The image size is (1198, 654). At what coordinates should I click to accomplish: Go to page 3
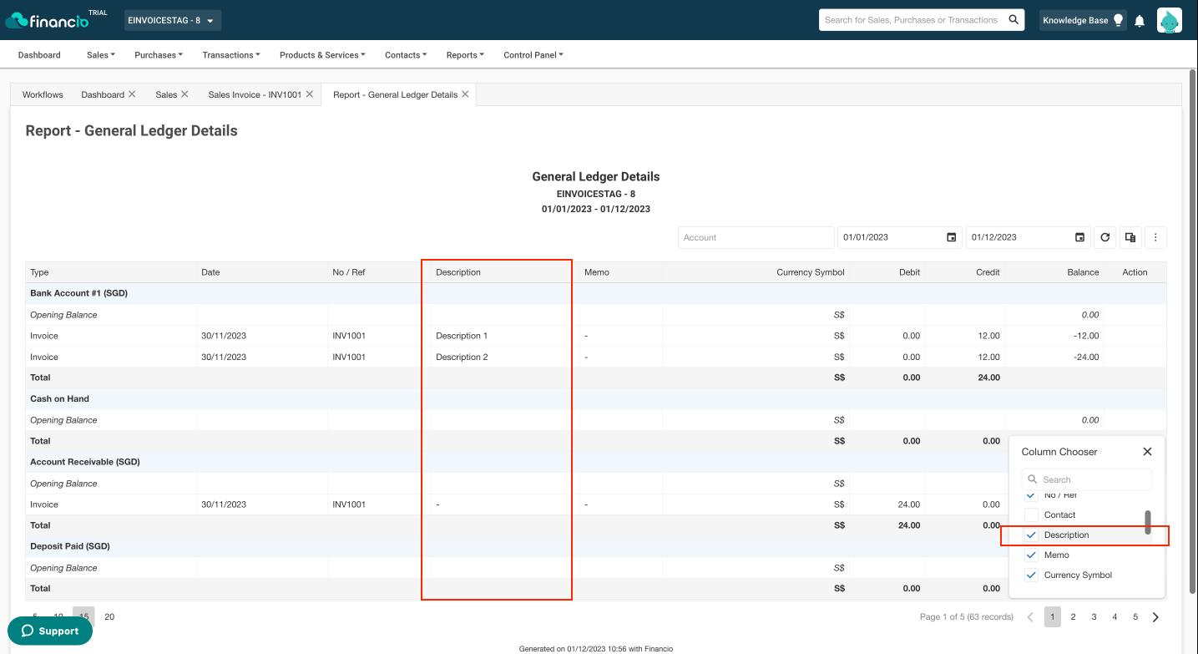1094,617
